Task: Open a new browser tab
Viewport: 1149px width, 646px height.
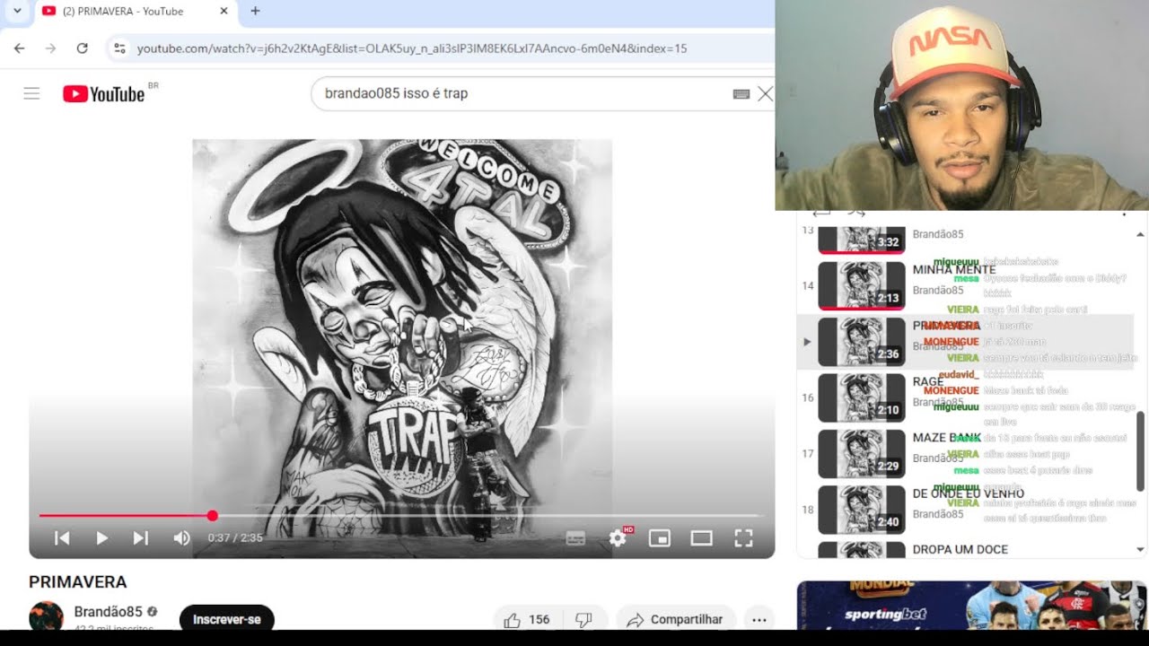Action: (x=255, y=11)
